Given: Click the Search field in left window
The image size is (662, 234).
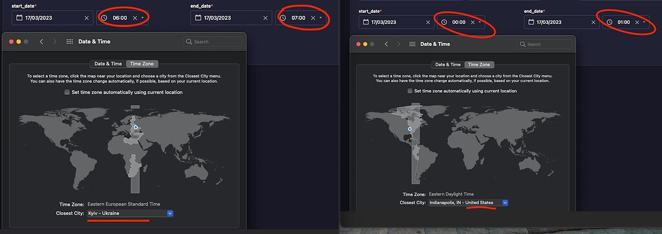Looking at the screenshot, I should [x=213, y=42].
